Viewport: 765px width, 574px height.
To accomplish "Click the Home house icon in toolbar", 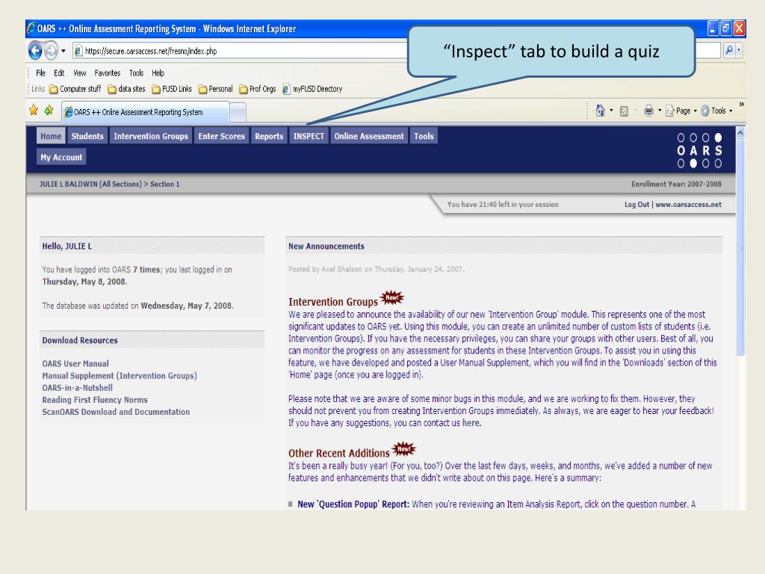I will 600,111.
